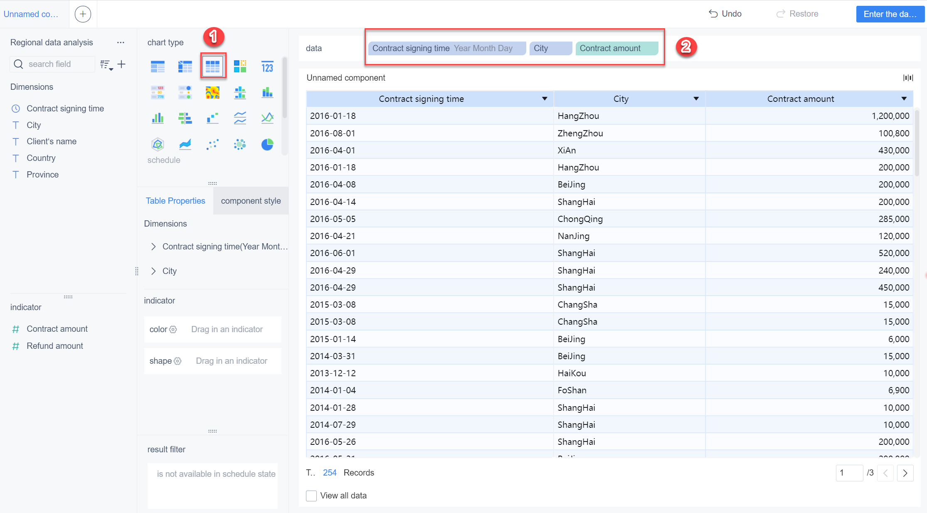Click the page number input box
This screenshot has height=513, width=927.
(849, 473)
